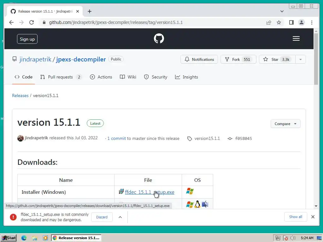Open the browser side panel
Image resolution: width=323 pixels, height=242 pixels.
[x=291, y=22]
